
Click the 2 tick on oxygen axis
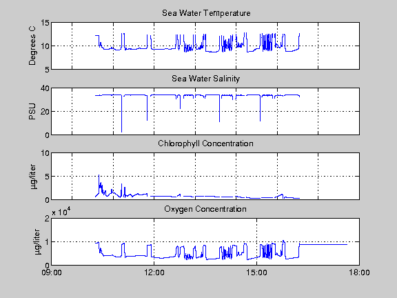pyautogui.click(x=47, y=219)
